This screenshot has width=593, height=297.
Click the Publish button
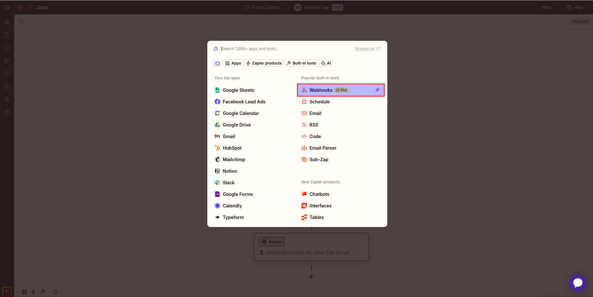580,22
